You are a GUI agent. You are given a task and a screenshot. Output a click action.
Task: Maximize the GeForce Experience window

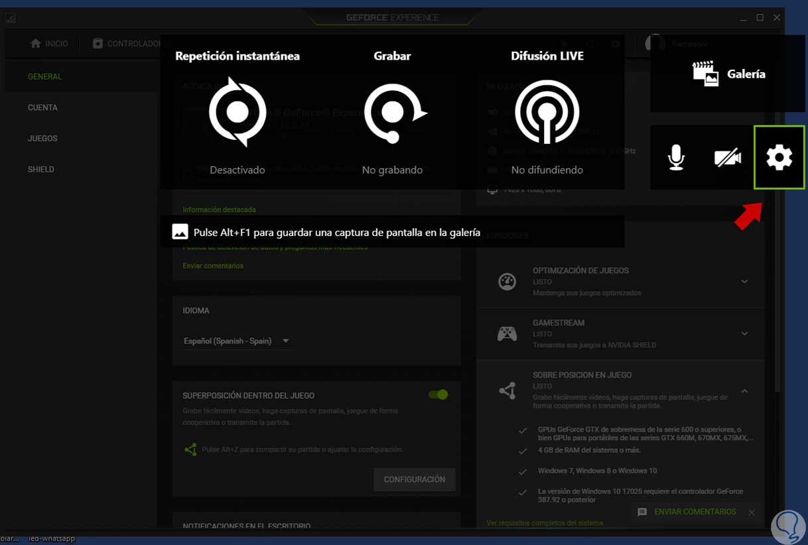pyautogui.click(x=760, y=17)
